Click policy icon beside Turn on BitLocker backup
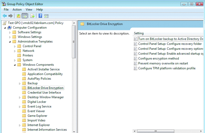 (x=136, y=39)
